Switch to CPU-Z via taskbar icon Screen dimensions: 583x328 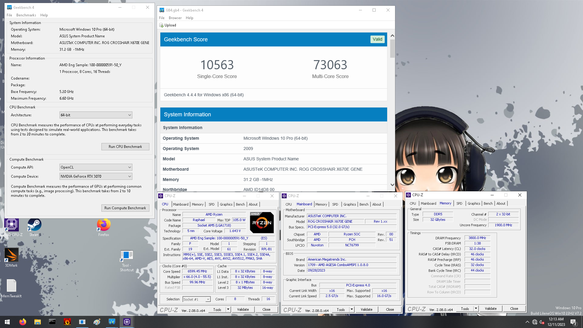pos(127,322)
